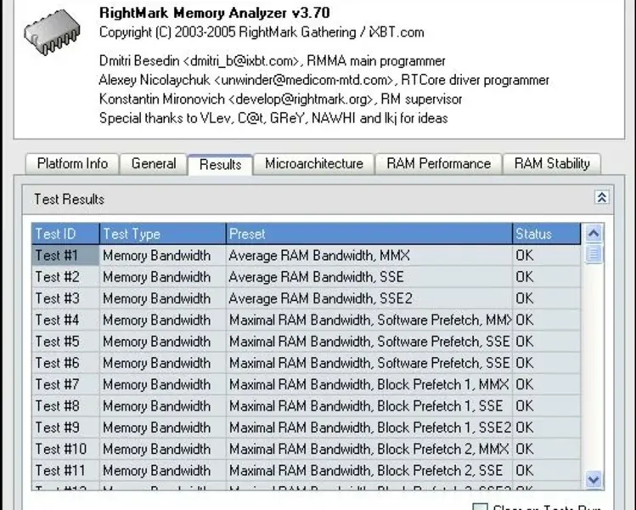Select the Test #8 row
Viewport: 636px width, 510px height.
307,406
